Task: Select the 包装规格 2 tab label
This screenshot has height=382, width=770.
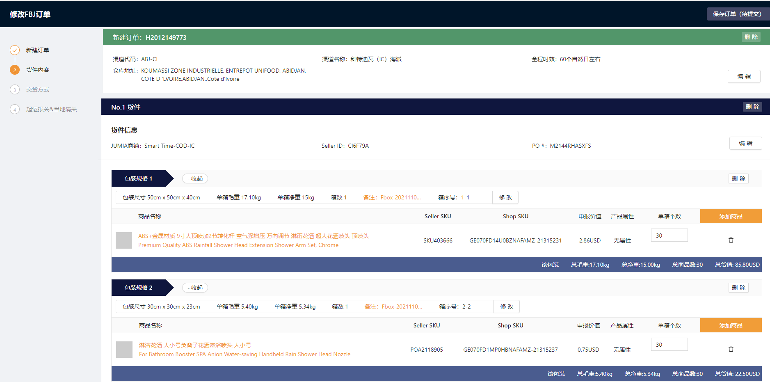Action: click(x=139, y=288)
